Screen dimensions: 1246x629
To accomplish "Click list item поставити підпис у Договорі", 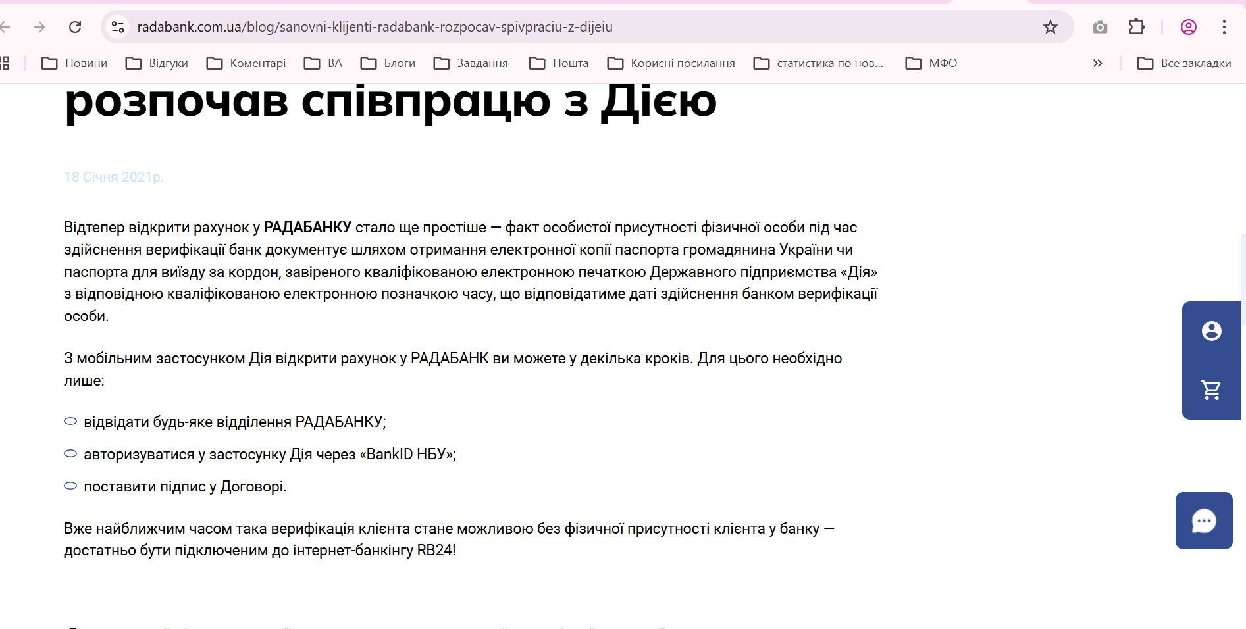I will tap(185, 487).
